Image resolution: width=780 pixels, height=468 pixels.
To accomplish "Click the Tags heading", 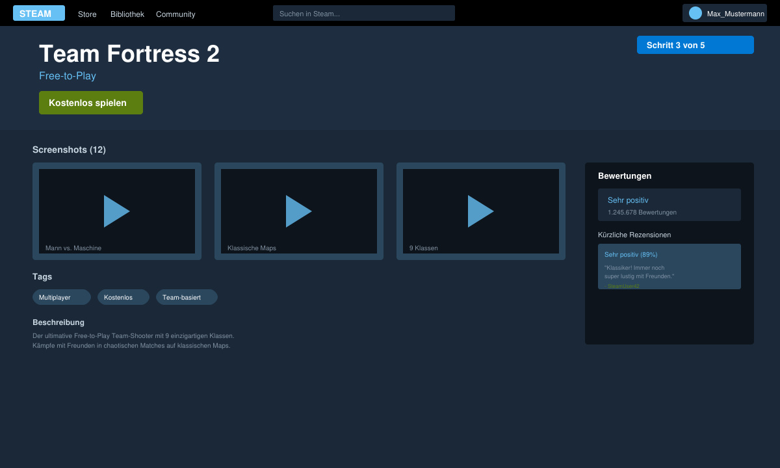I will click(42, 277).
